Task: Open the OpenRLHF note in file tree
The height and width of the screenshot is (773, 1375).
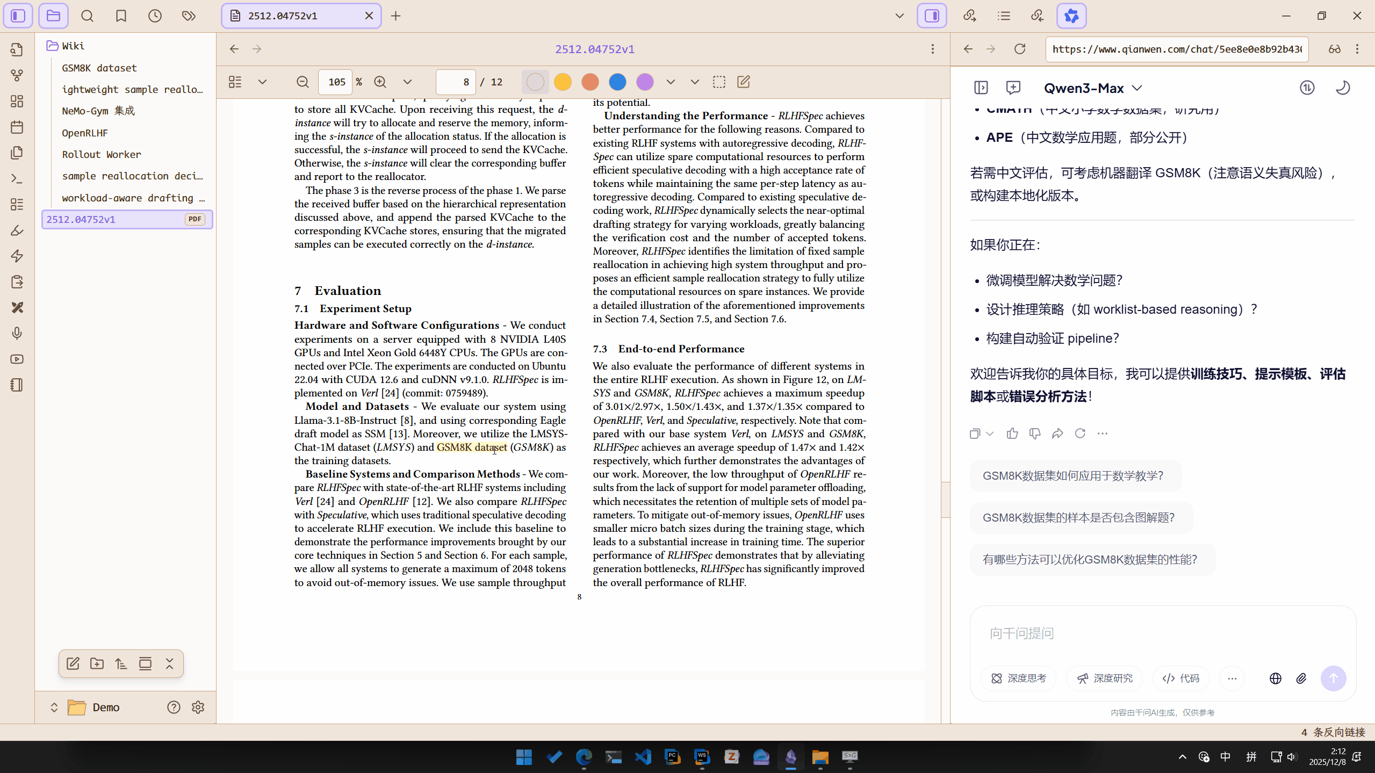Action: tap(85, 133)
